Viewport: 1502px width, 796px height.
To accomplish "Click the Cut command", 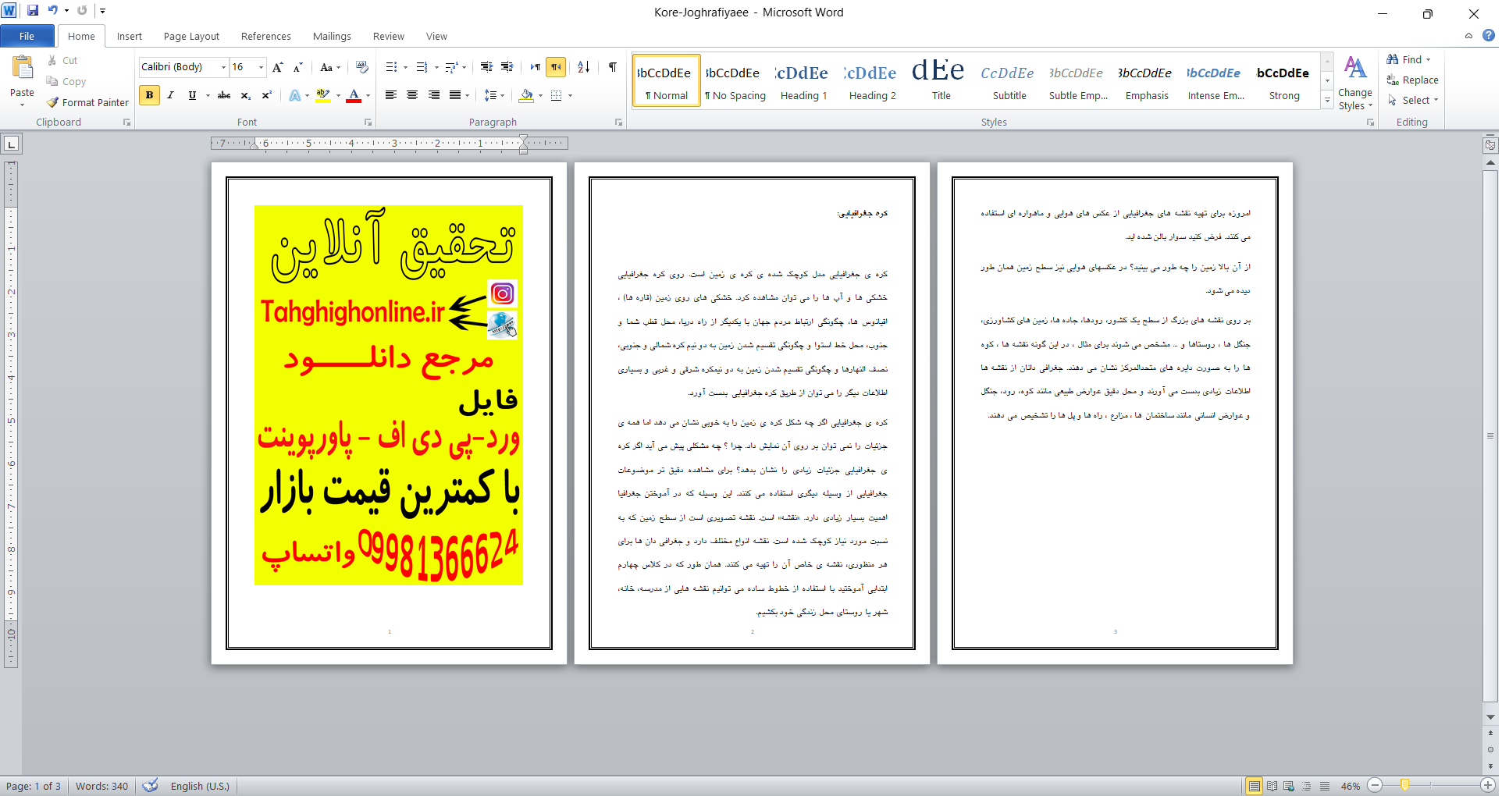I will click(62, 60).
